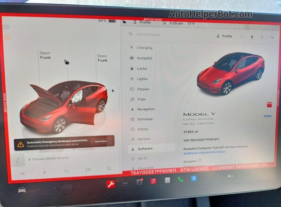Screen dimensions: 281x207
Task: Click the VIN 7SAYGDEE7PF601611 text
Action: point(201,140)
